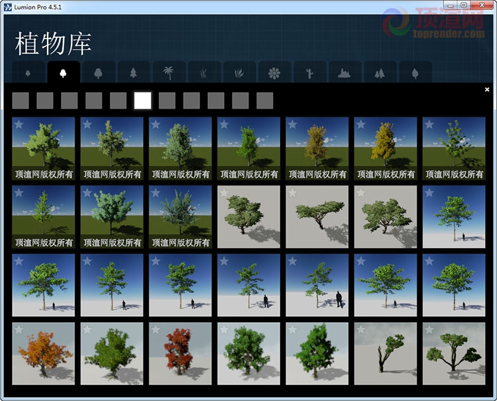Open the conifer trees tab

pos(134,73)
